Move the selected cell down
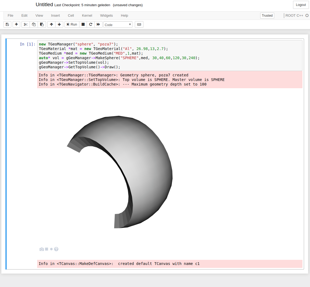Viewport: 310px width, 287px height. click(59, 24)
